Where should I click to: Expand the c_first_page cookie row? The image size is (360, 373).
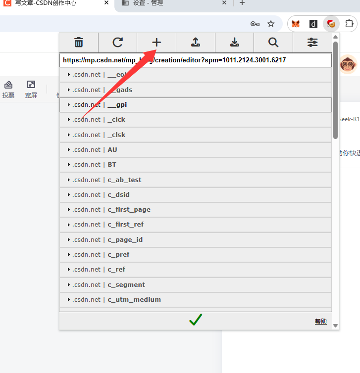(x=196, y=210)
